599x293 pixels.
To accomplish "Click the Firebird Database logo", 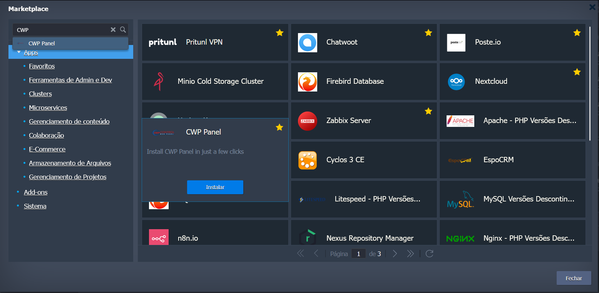I will (308, 82).
